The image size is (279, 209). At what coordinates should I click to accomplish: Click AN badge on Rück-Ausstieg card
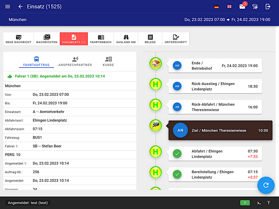click(177, 86)
